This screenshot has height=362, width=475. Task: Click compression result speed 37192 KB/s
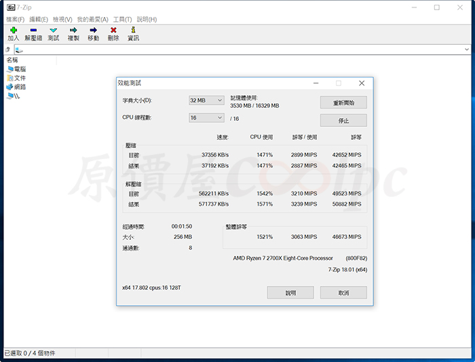click(x=215, y=166)
